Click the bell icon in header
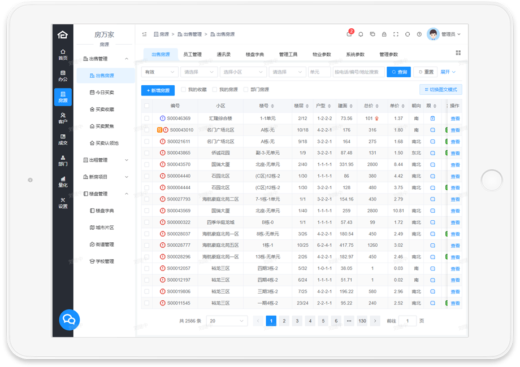520x367 pixels. coord(361,34)
